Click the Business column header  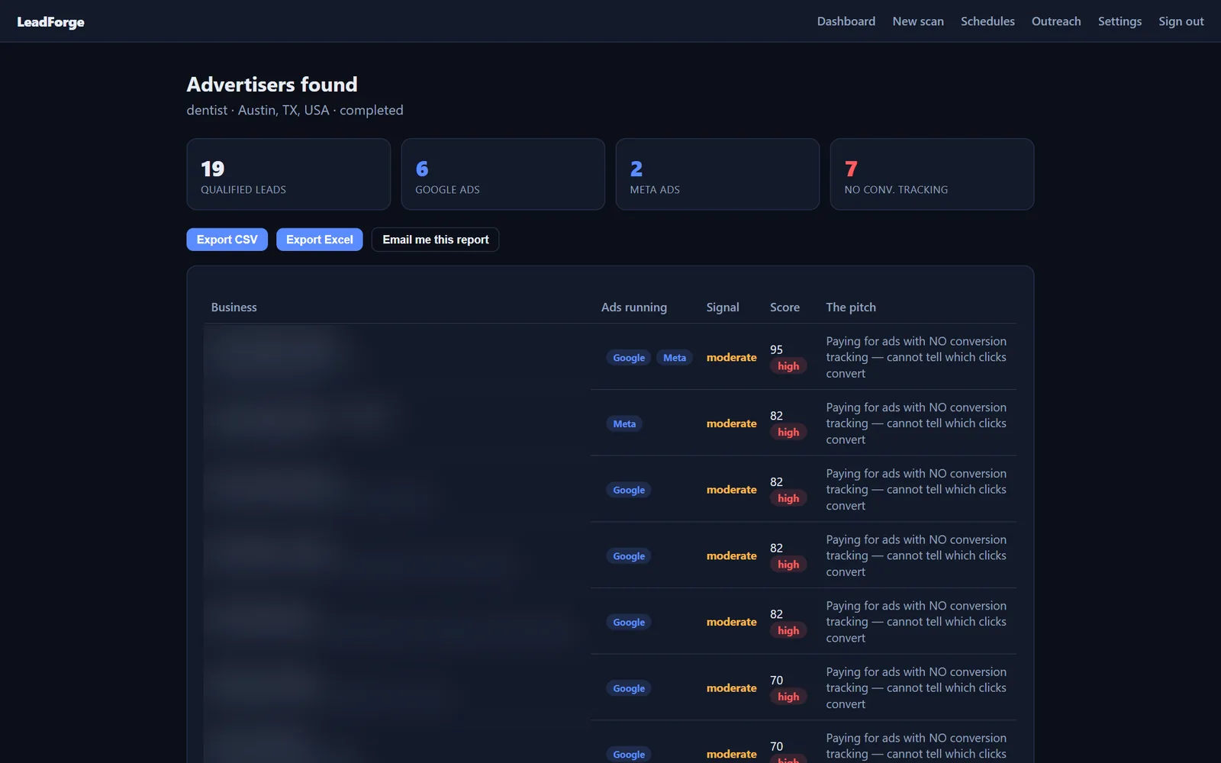[234, 307]
